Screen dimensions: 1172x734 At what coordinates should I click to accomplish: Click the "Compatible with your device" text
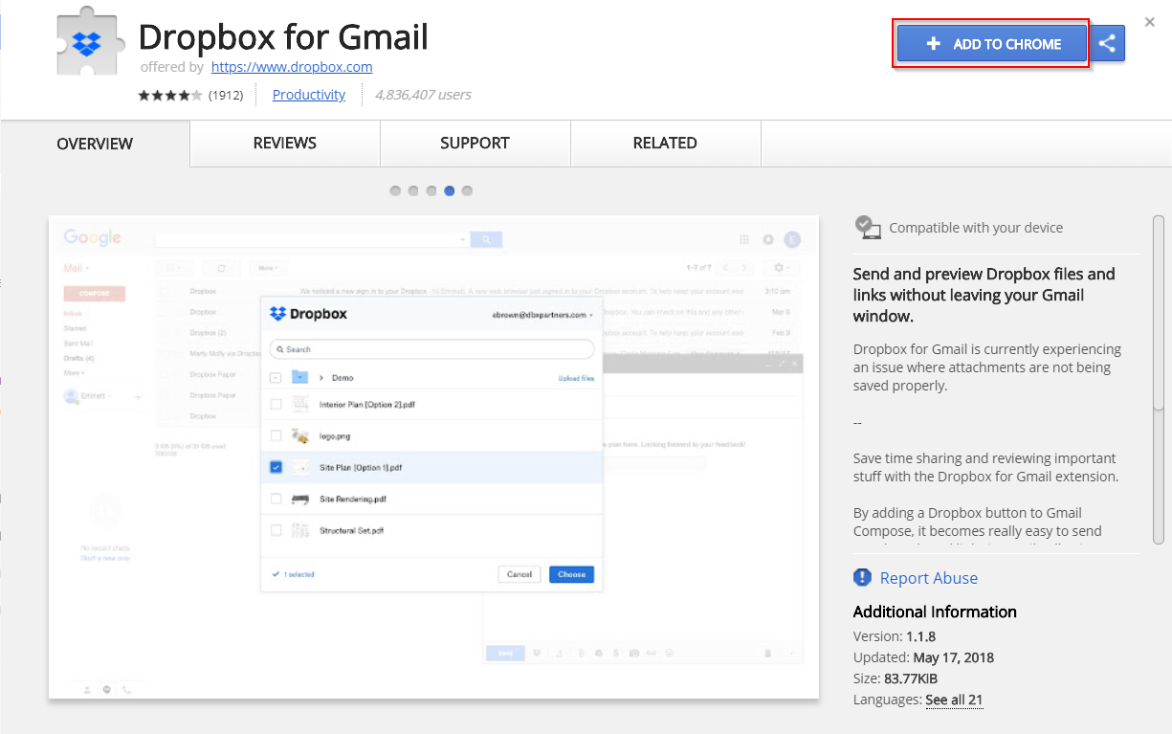[x=976, y=228]
